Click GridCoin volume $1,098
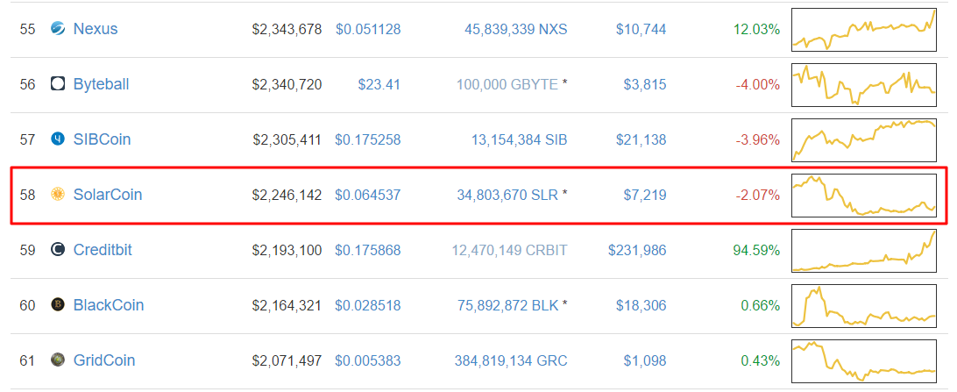 coord(645,360)
